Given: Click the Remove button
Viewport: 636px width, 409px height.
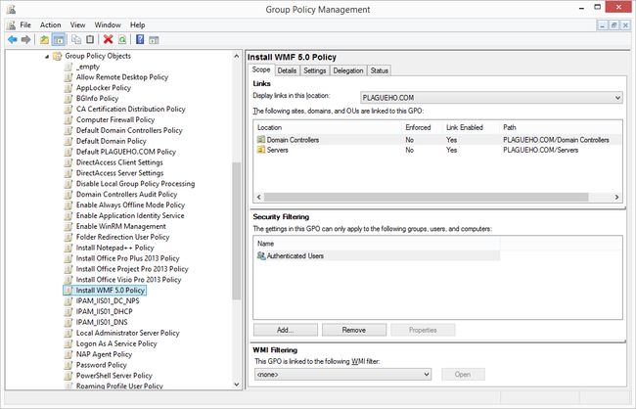Looking at the screenshot, I should [x=354, y=330].
